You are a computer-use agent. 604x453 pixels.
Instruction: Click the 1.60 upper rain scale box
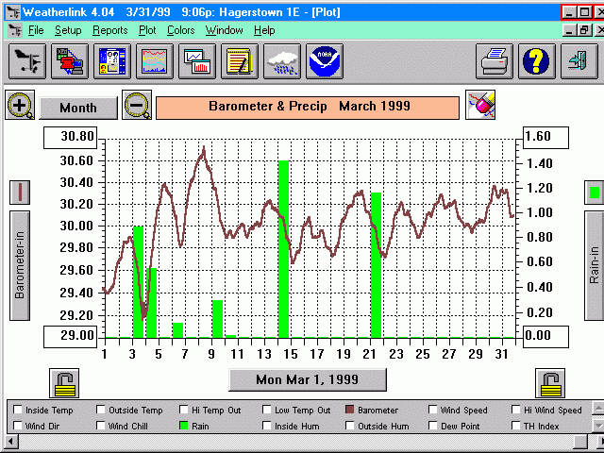coord(545,138)
